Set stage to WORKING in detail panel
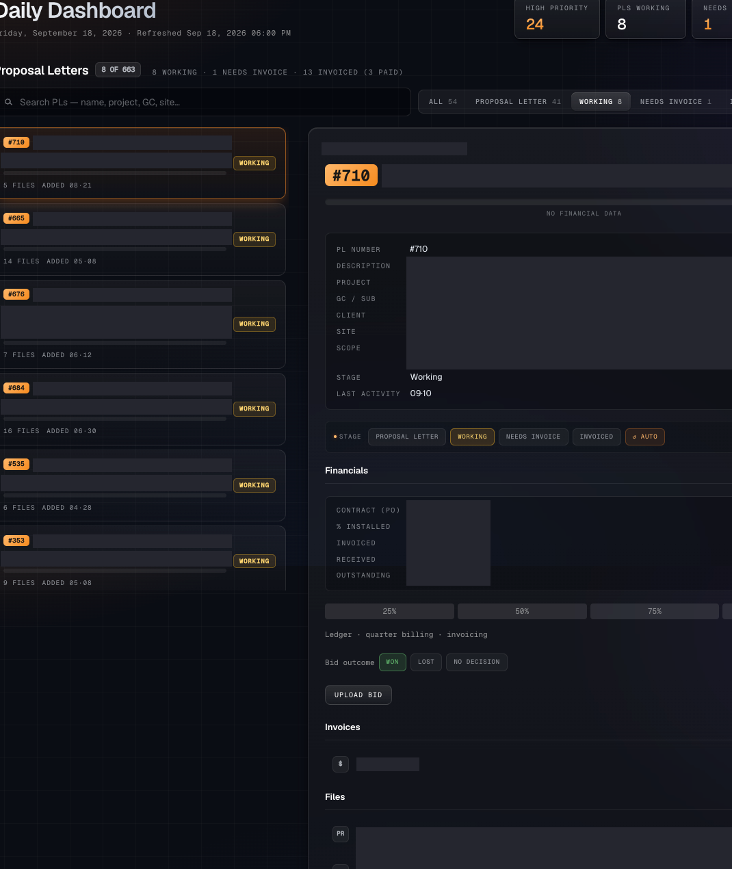Image resolution: width=732 pixels, height=869 pixels. pyautogui.click(x=472, y=437)
